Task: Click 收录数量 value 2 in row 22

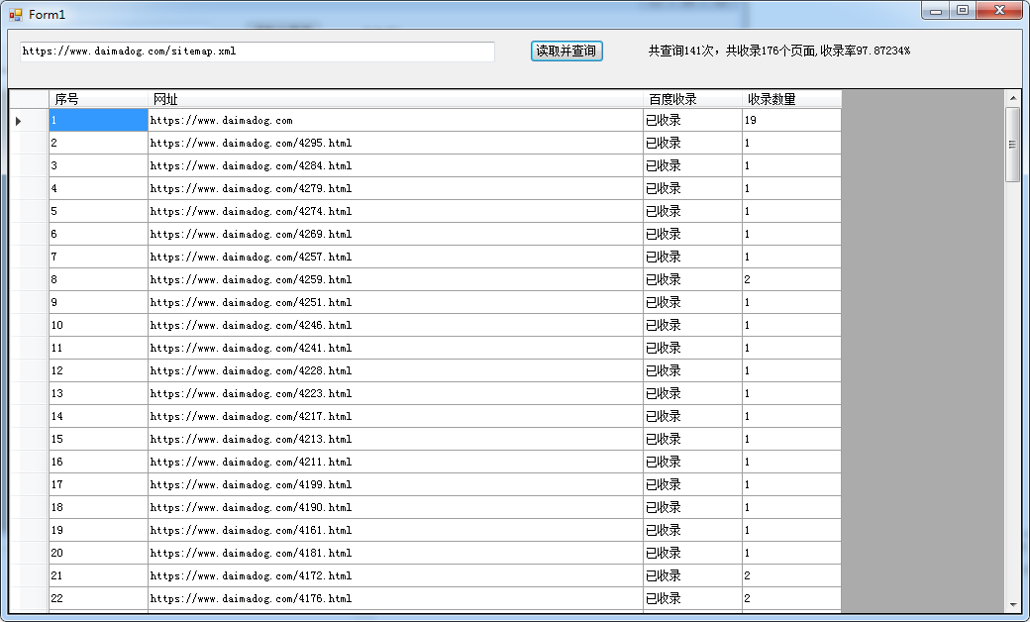Action: tap(791, 598)
